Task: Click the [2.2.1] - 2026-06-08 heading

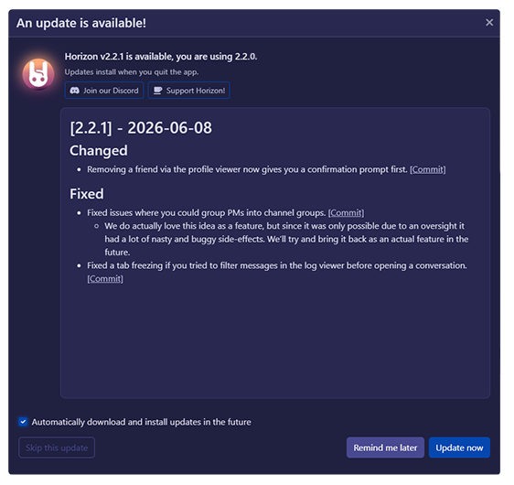Action: [x=141, y=128]
